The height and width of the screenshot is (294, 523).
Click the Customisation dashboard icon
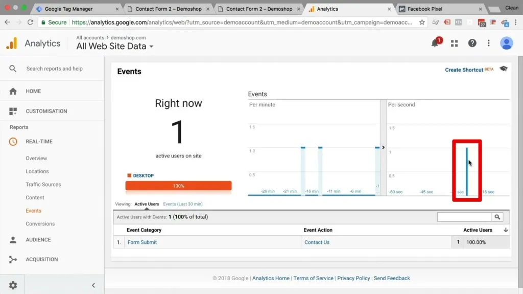tap(13, 111)
